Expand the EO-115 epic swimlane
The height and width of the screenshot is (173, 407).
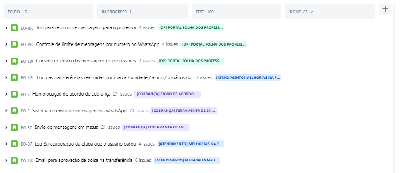[6, 77]
